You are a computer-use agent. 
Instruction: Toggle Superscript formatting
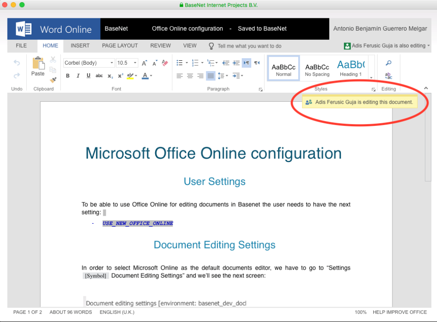[x=121, y=76]
